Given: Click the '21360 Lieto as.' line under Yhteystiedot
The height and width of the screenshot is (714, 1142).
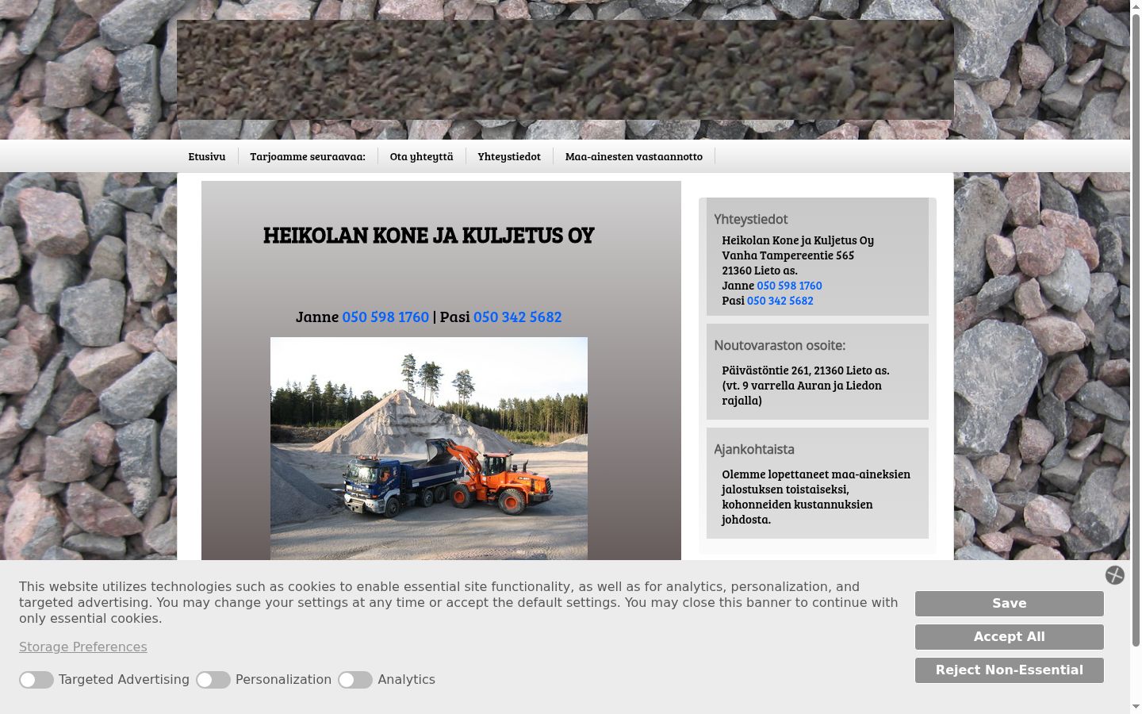Looking at the screenshot, I should click(760, 271).
